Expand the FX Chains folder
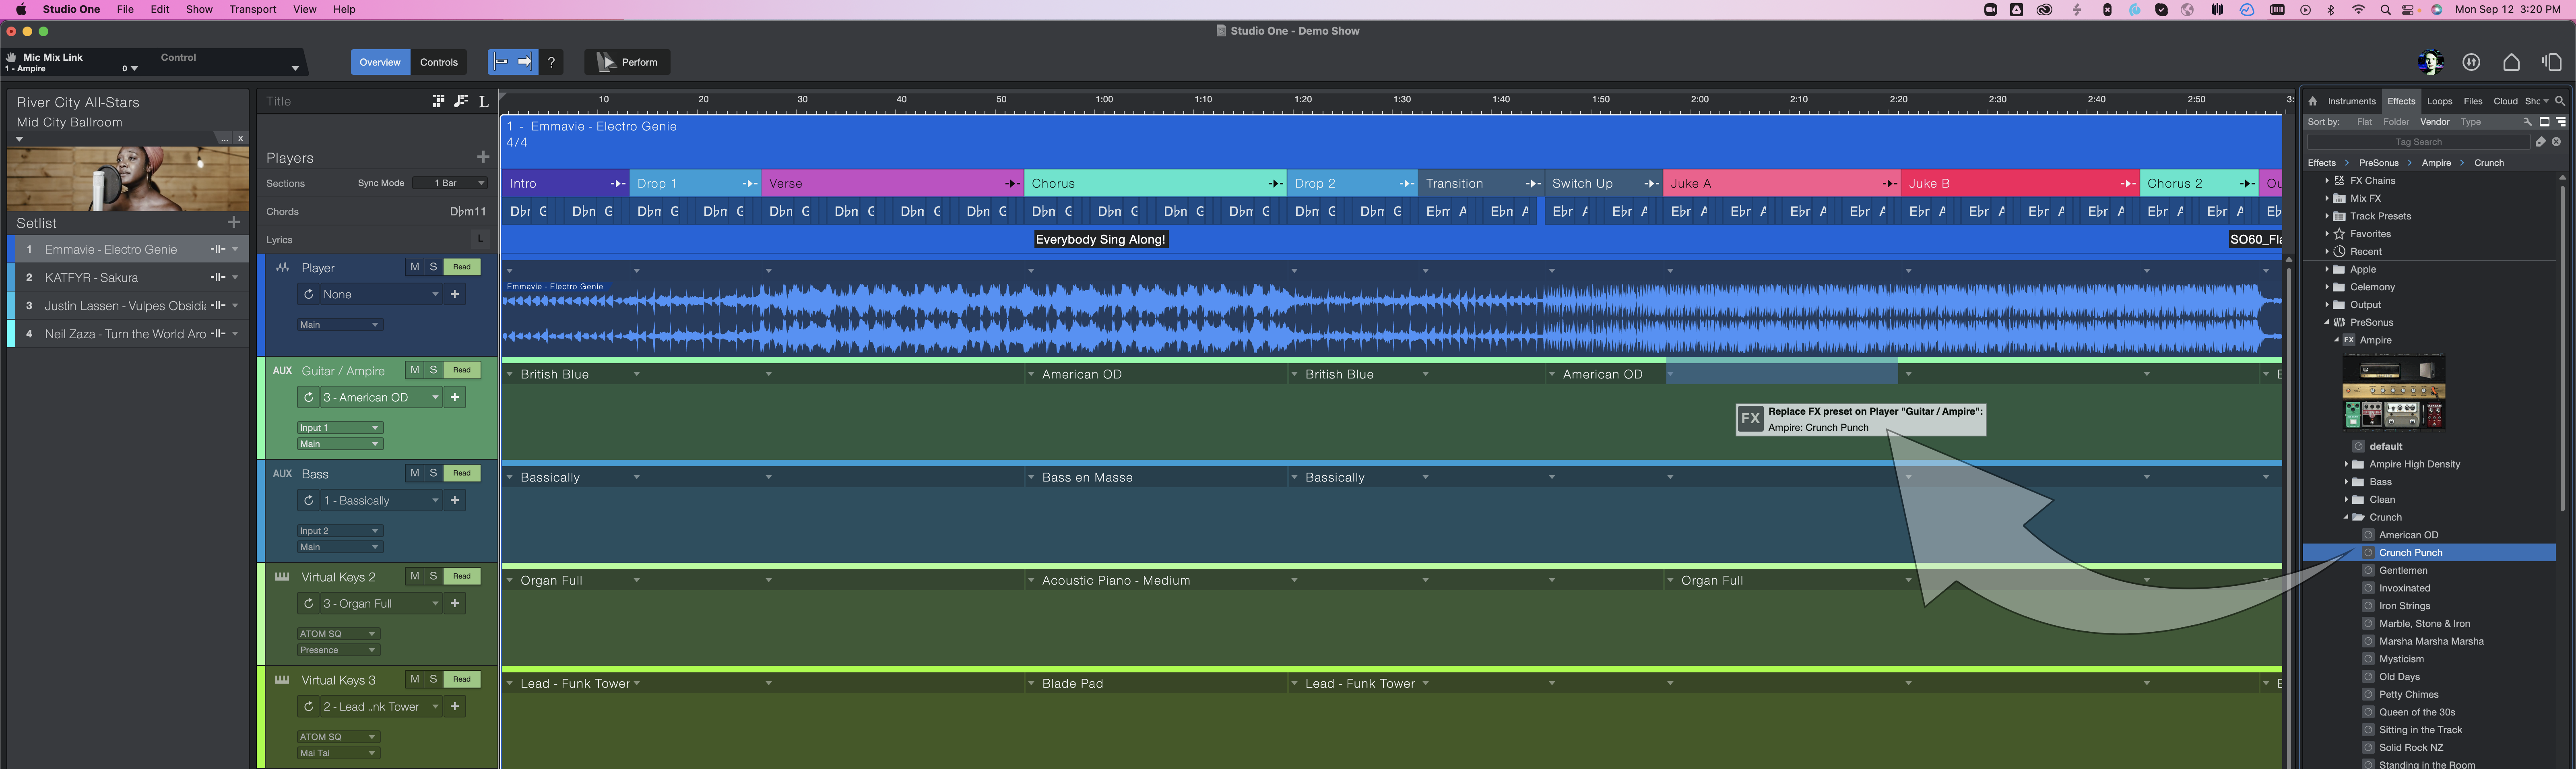Image resolution: width=2576 pixels, height=769 pixels. tap(2327, 181)
